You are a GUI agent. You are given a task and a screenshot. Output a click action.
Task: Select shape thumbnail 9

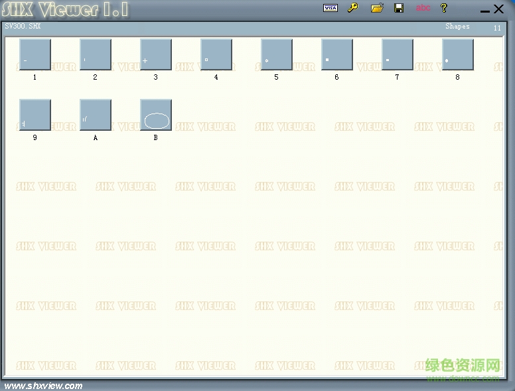coord(35,115)
